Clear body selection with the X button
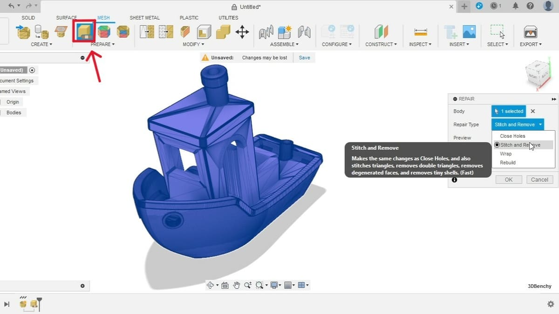 coord(533,111)
